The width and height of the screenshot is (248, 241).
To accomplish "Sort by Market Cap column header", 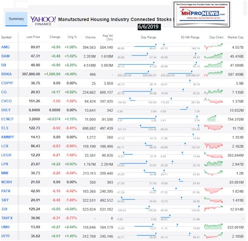I will click(x=236, y=37).
